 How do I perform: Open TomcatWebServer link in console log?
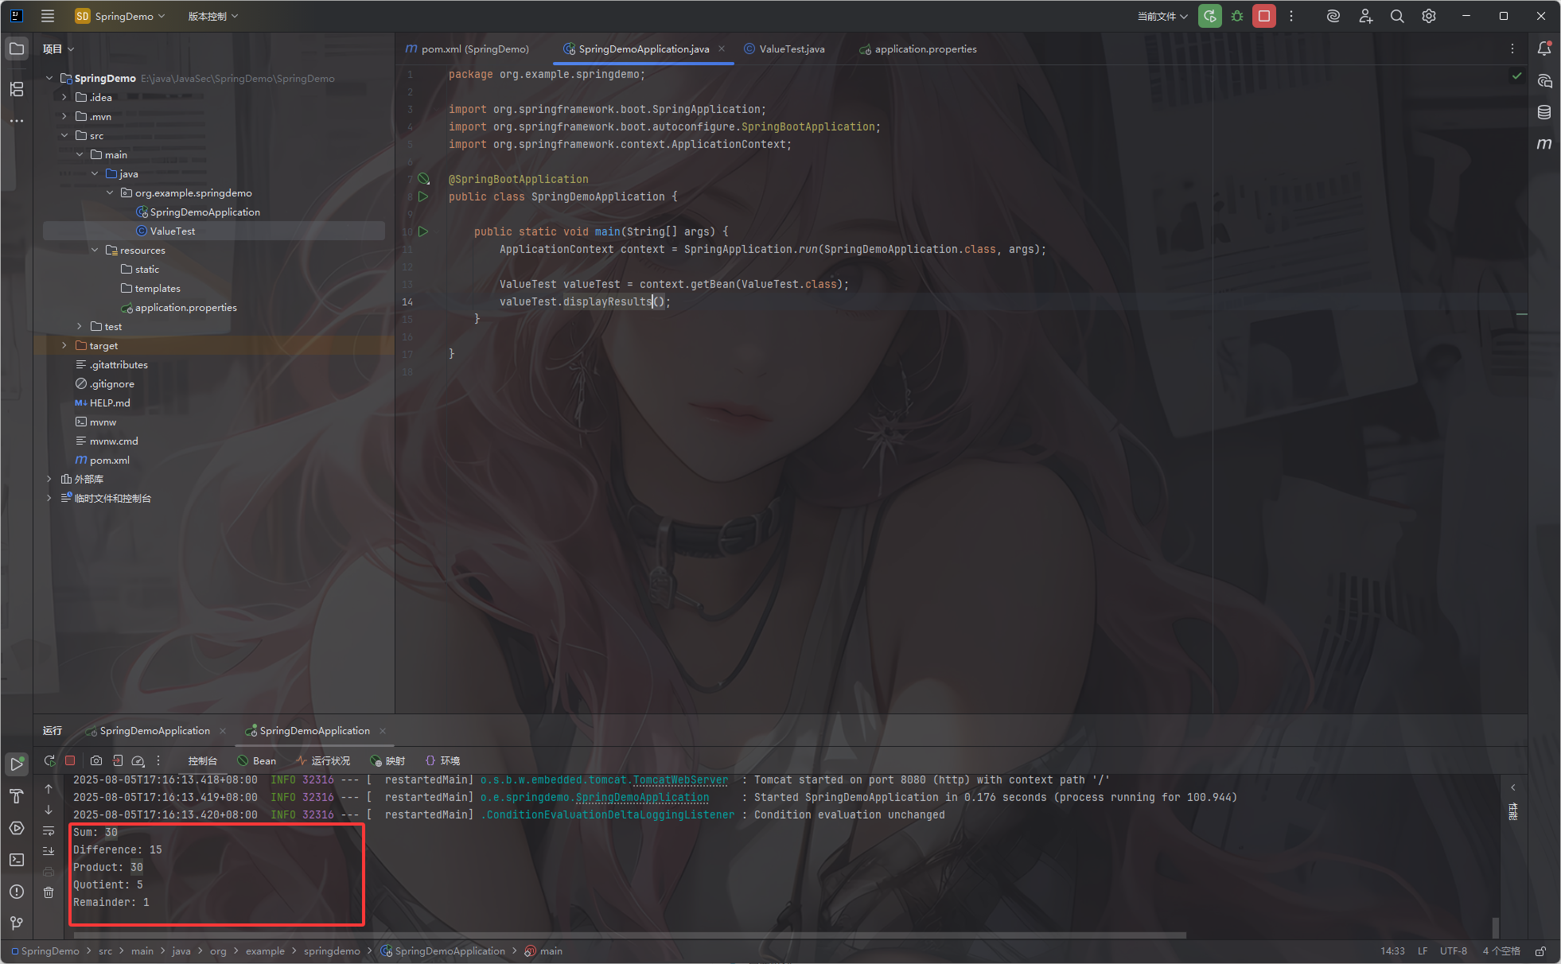click(680, 779)
